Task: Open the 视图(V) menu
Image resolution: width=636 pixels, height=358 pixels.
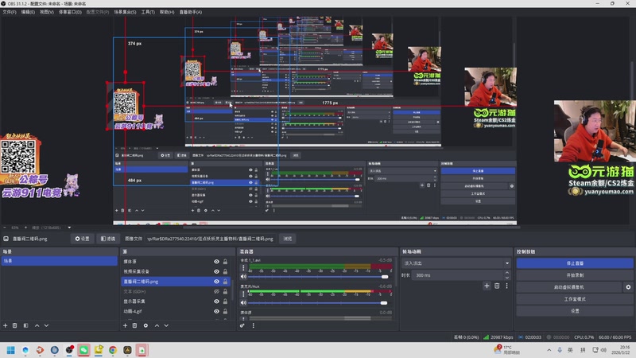Action: coord(47,12)
